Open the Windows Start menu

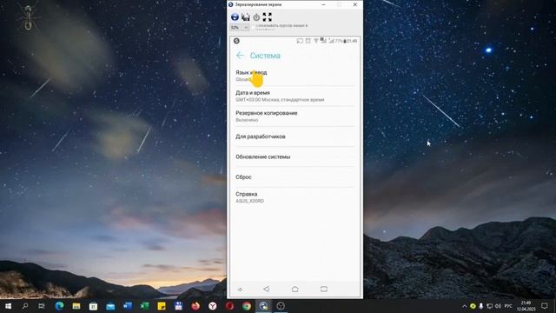(x=8, y=306)
